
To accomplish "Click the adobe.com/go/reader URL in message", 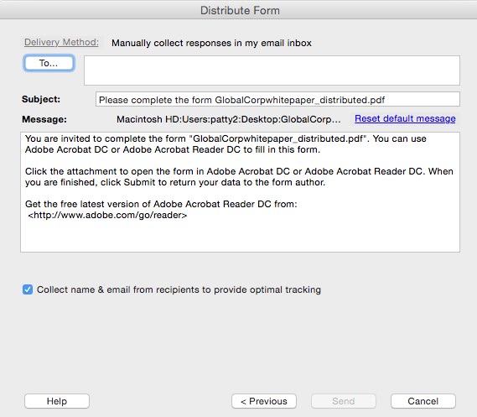I will (x=107, y=215).
